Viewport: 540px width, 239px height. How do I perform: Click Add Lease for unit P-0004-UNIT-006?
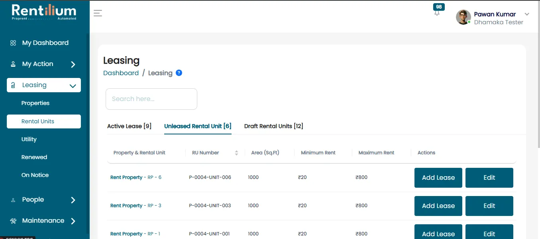pyautogui.click(x=438, y=178)
